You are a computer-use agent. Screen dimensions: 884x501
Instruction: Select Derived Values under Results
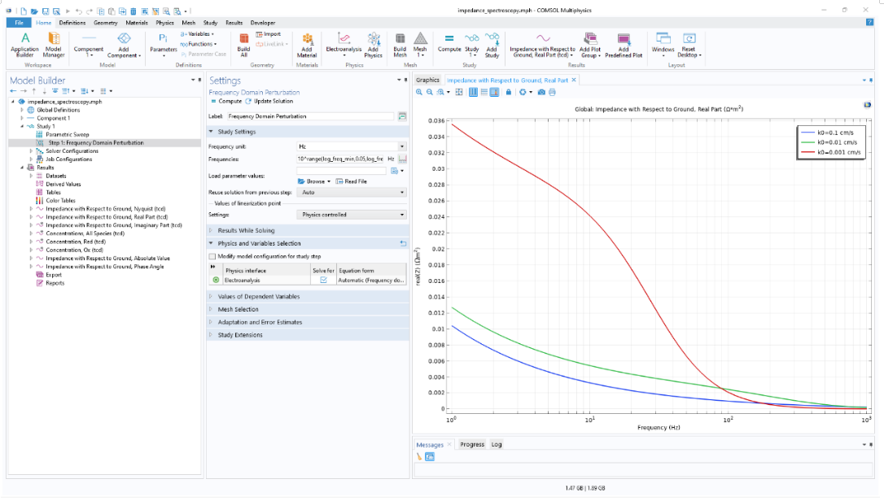coord(63,185)
